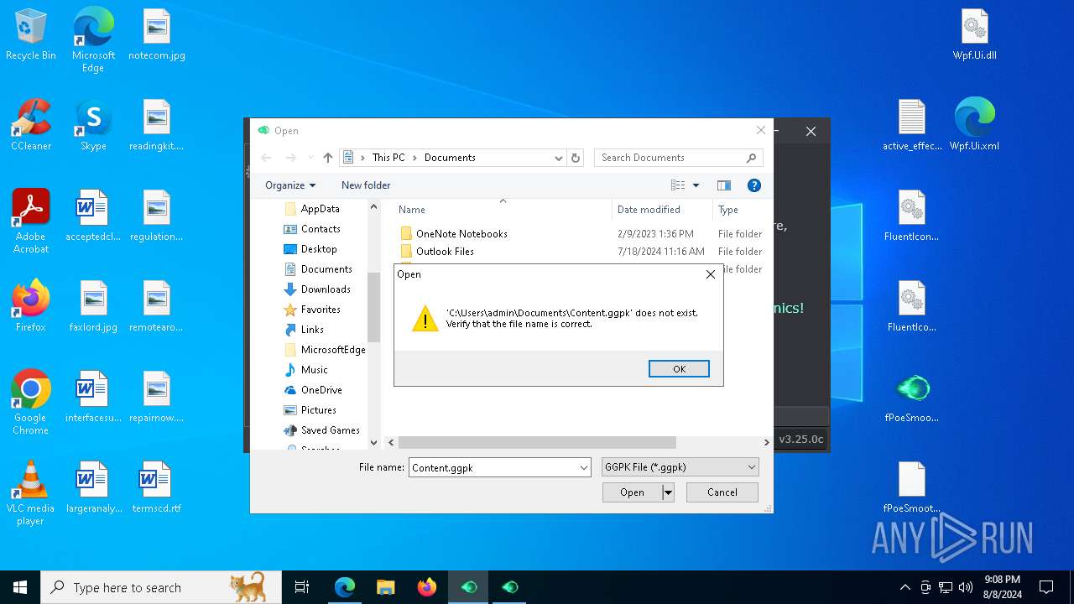Click the Search Documents field

point(678,158)
